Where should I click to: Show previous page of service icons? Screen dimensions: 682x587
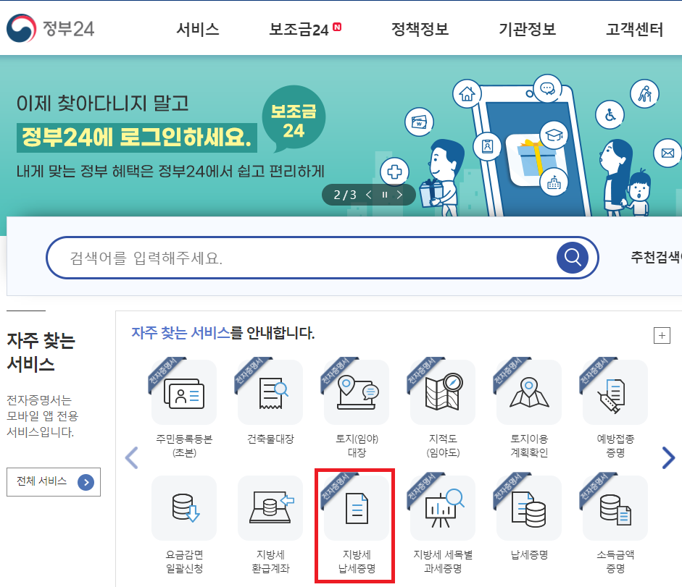[x=131, y=457]
